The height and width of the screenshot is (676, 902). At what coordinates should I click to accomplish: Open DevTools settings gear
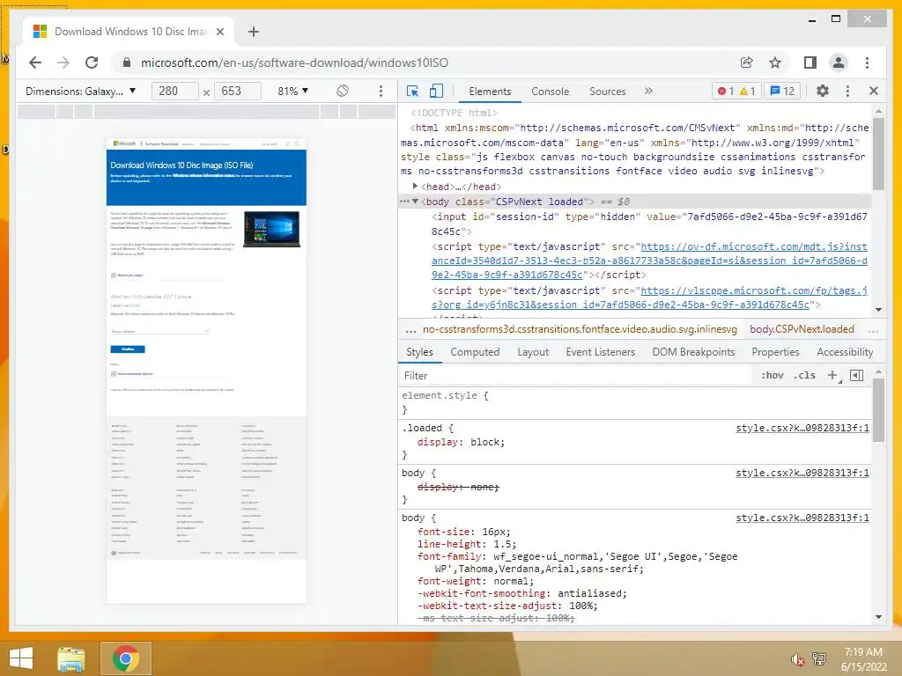coord(823,91)
